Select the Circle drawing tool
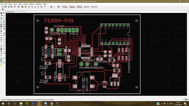 tap(1, 47)
